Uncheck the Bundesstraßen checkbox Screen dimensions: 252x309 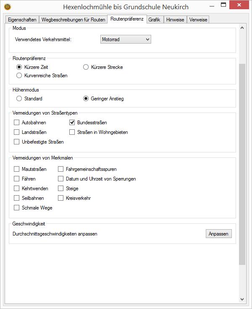(72, 123)
